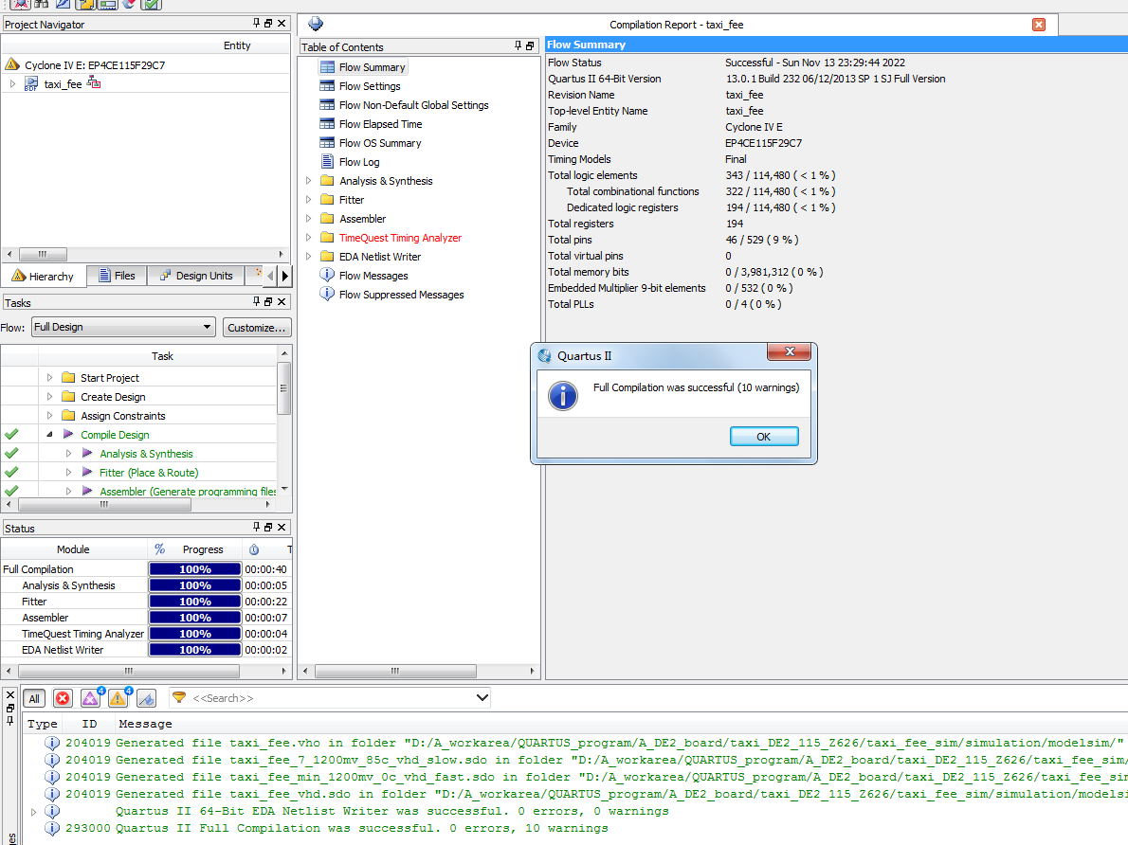Click the Cyclone IV E device warning icon
This screenshot has width=1128, height=845.
(12, 65)
